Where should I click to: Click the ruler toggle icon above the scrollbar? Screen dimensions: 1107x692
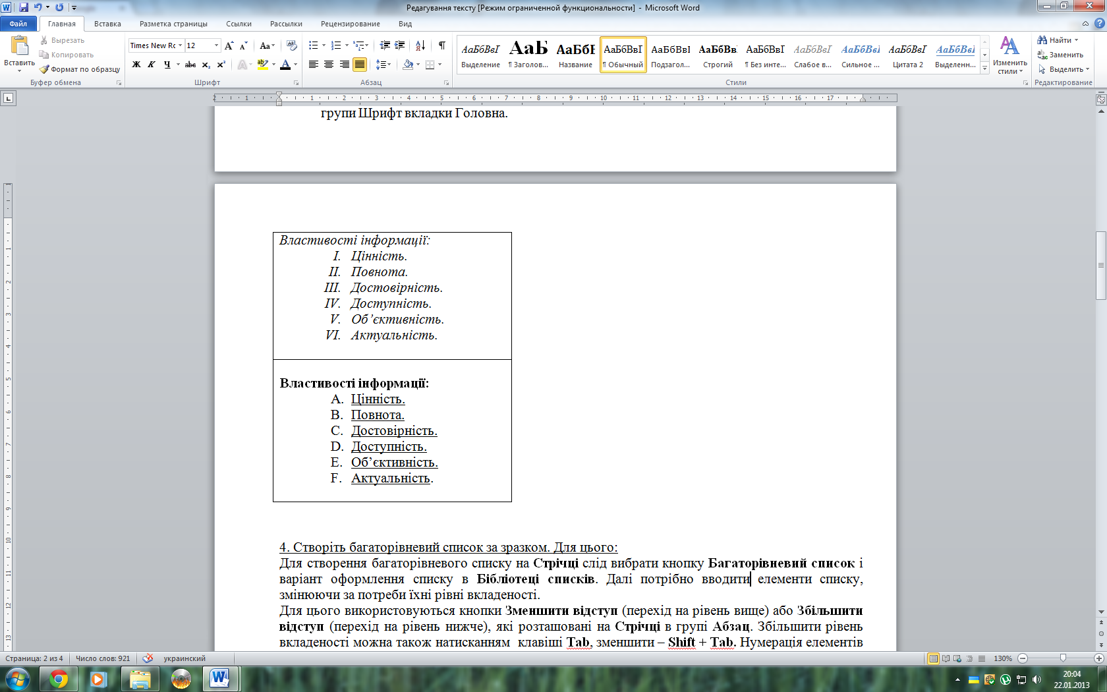tap(1101, 100)
